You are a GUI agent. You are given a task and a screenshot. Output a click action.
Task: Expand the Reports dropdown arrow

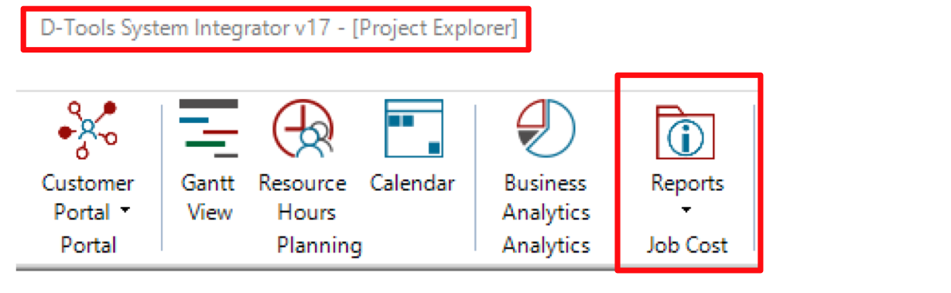pos(686,210)
